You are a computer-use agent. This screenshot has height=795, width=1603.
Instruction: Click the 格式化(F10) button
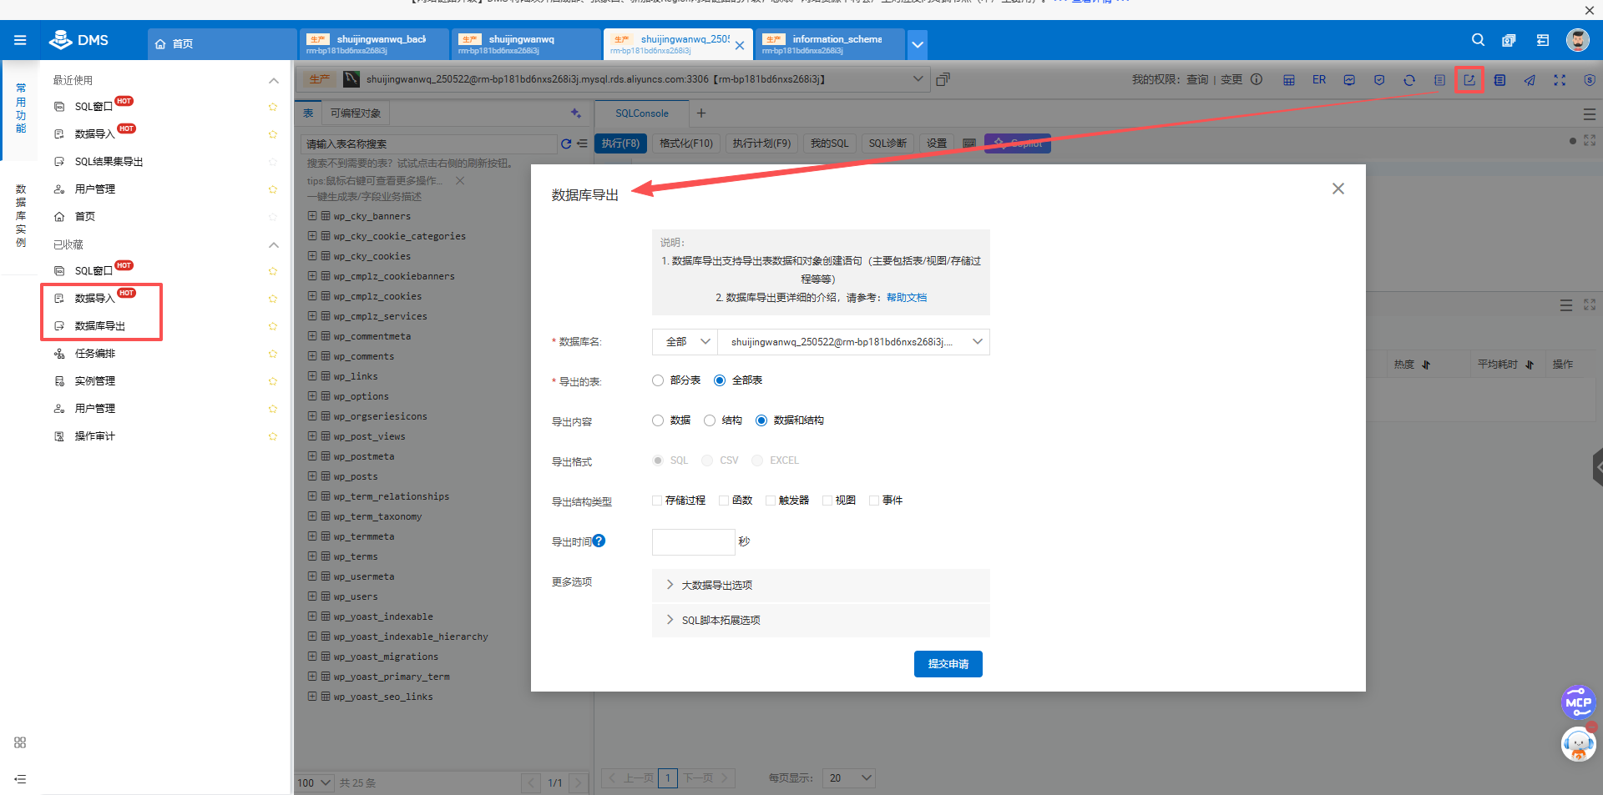[x=686, y=143]
